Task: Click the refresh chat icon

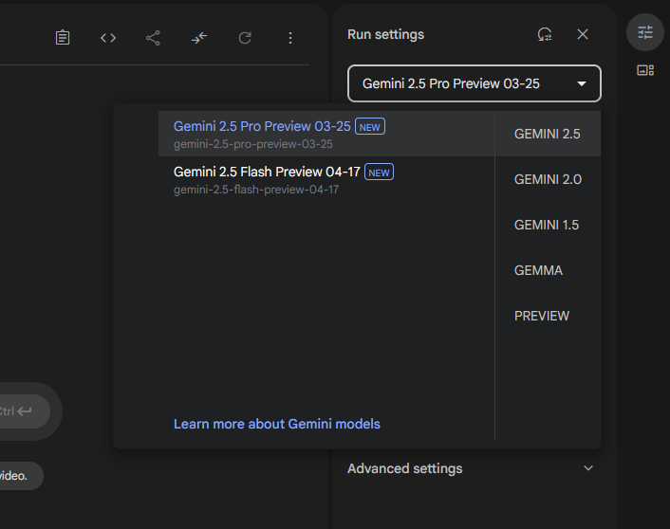Action: [245, 38]
